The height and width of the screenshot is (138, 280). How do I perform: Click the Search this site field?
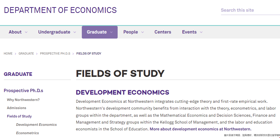250,10
